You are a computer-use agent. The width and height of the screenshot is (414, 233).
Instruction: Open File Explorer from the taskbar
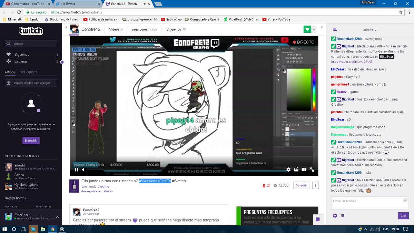tap(43, 229)
